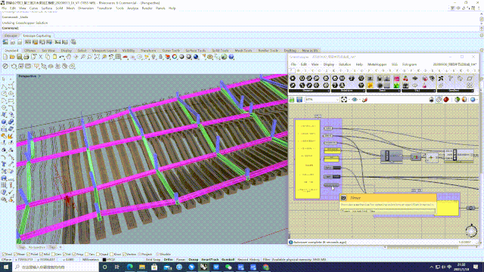Click the Print icon in Standard toolbar
Image resolution: width=484 pixels, height=272 pixels.
point(26,57)
